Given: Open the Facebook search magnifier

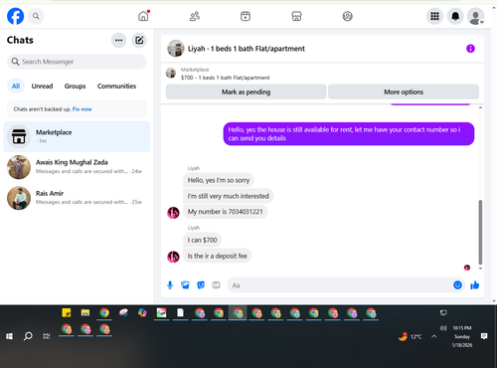Looking at the screenshot, I should (36, 16).
